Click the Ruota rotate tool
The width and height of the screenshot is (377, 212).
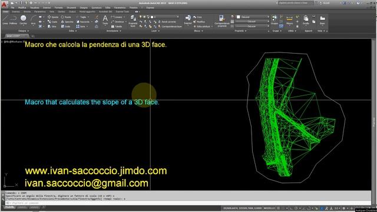coord(66,17)
